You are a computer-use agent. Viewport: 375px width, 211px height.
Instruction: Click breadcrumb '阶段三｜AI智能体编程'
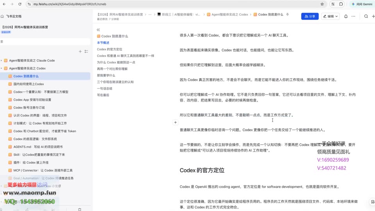(x=179, y=14)
